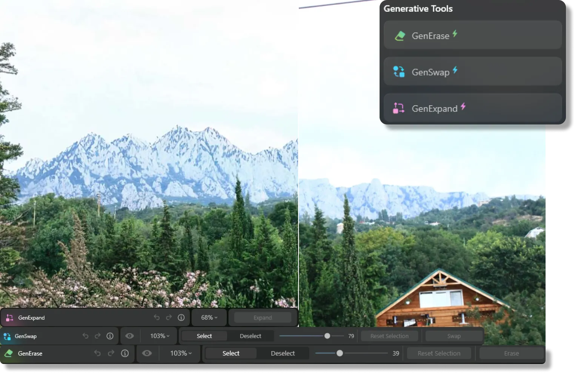Toggle preview eye in GenErase toolbar
This screenshot has width=575, height=373.
147,353
